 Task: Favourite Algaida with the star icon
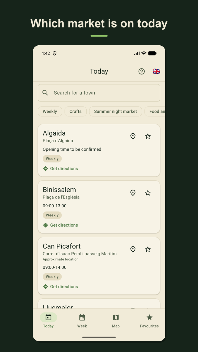(x=148, y=136)
